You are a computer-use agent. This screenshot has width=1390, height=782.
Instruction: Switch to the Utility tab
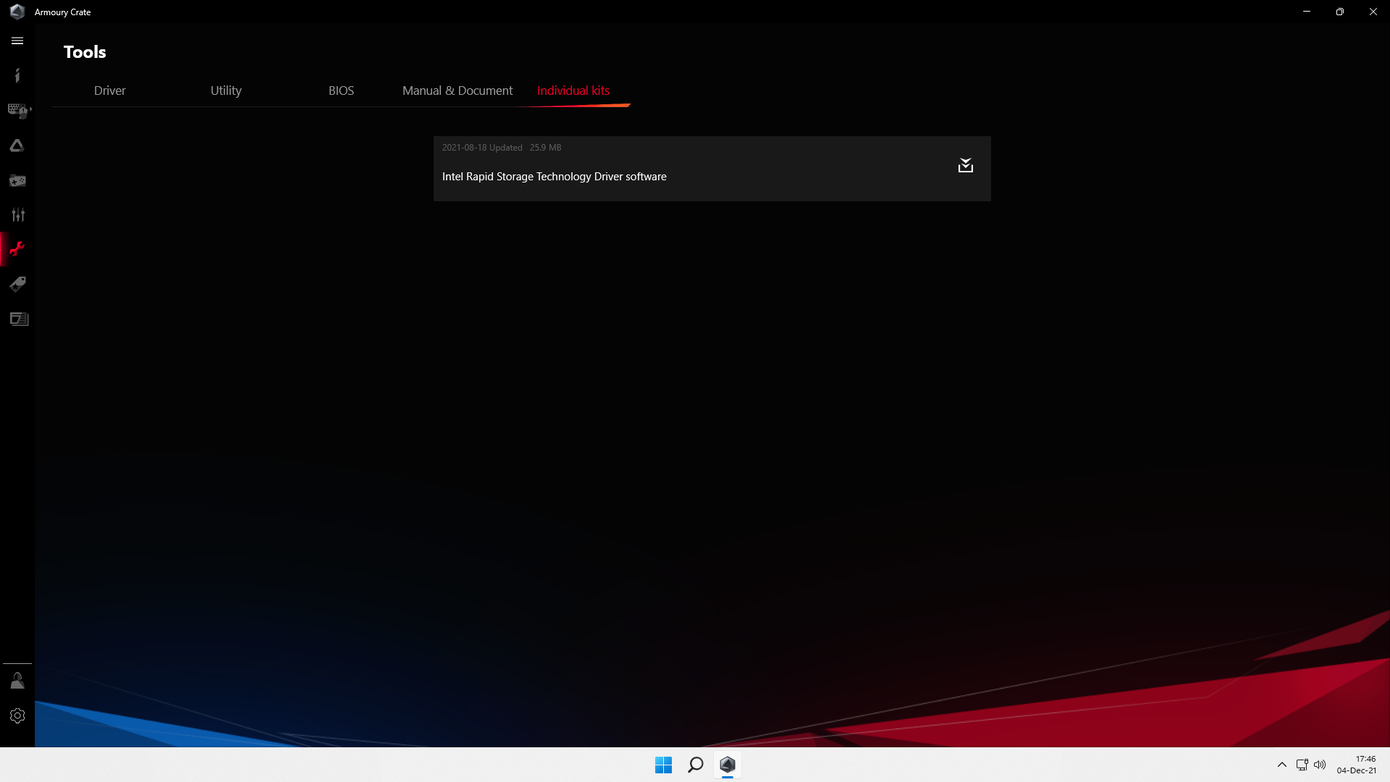click(226, 91)
